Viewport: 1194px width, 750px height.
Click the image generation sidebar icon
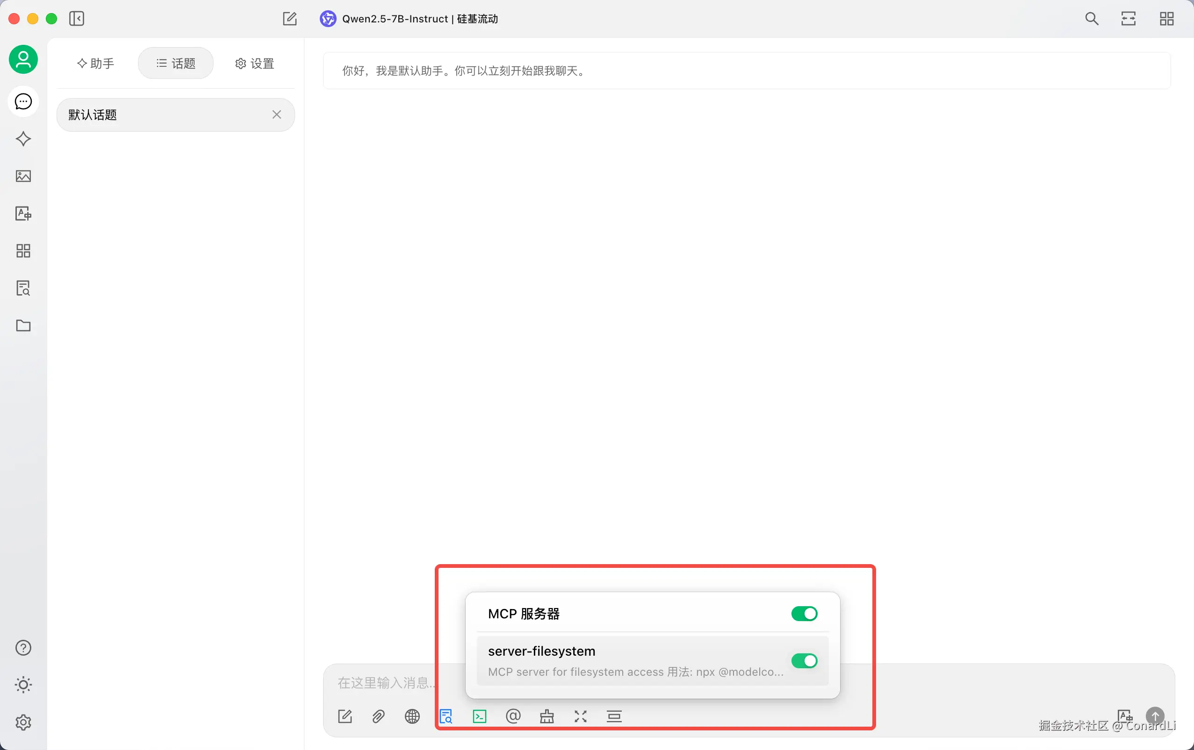tap(23, 176)
